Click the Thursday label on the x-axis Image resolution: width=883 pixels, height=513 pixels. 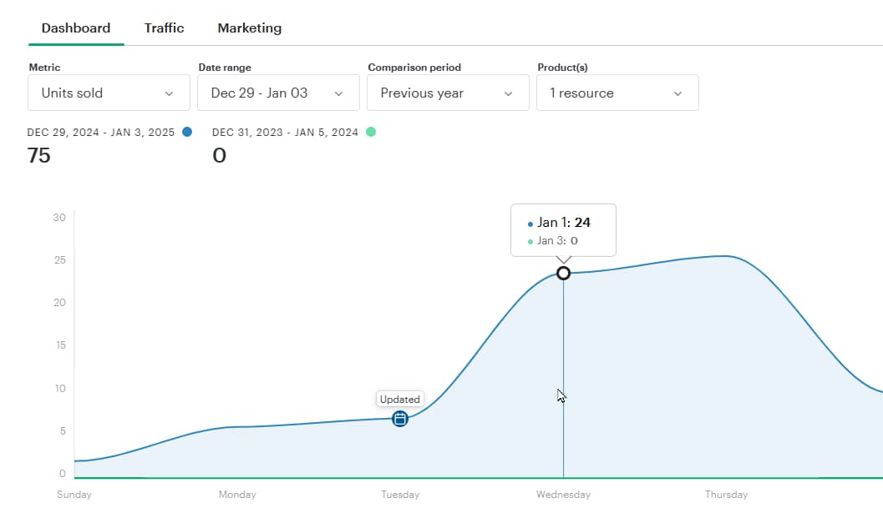[726, 495]
